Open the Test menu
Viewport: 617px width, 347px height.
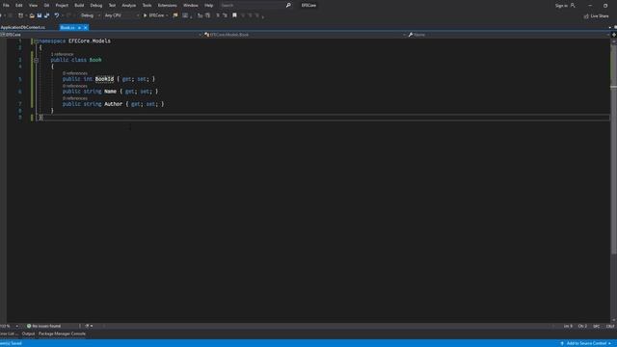112,6
